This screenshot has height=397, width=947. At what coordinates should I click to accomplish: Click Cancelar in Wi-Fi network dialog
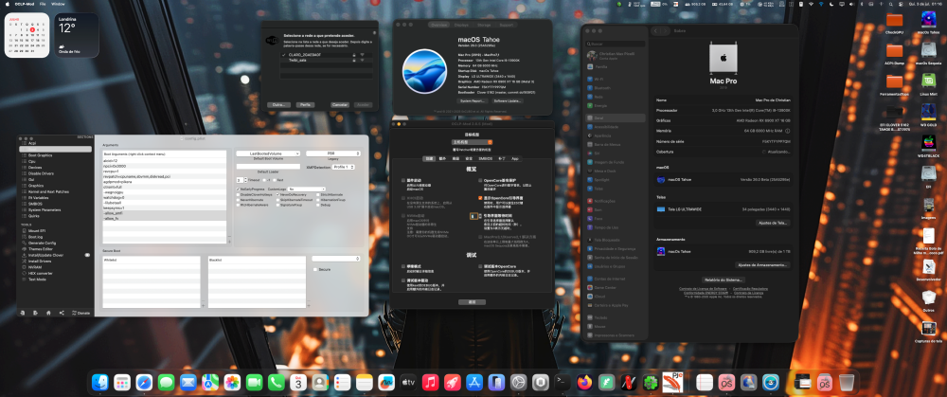tap(340, 104)
